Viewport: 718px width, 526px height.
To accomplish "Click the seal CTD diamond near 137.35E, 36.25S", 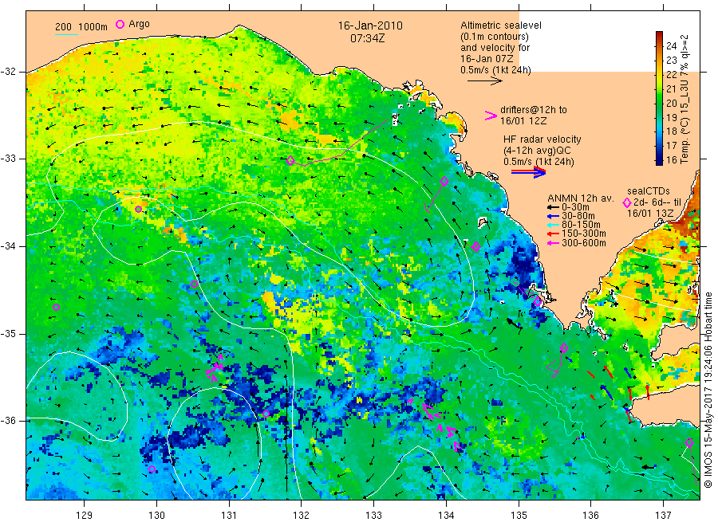I will point(689,442).
